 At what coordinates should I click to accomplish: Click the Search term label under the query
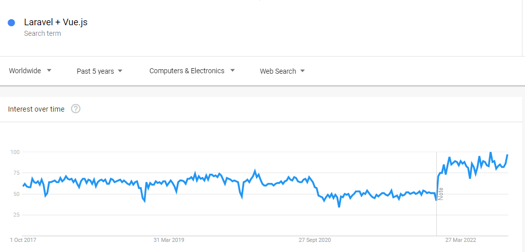pyautogui.click(x=43, y=33)
